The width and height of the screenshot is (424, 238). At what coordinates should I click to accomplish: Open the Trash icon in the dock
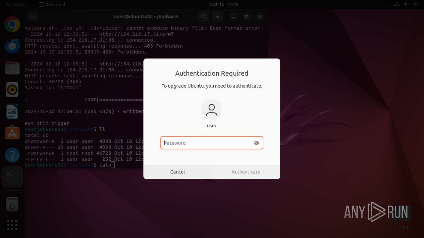(12, 204)
